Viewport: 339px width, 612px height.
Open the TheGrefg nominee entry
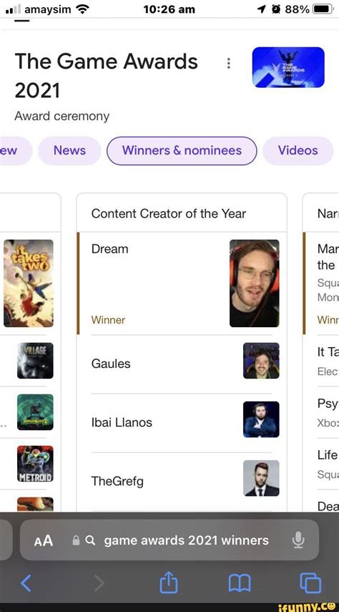pyautogui.click(x=182, y=481)
